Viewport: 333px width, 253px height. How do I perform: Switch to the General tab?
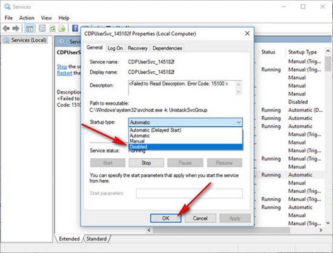click(95, 48)
